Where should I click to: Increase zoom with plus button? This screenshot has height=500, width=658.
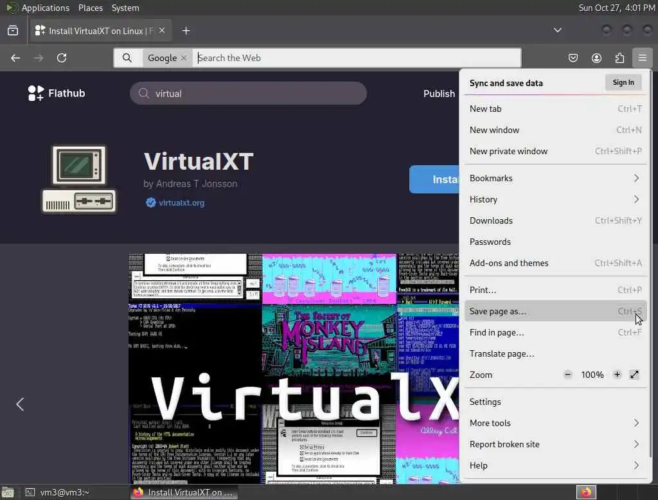click(x=617, y=375)
